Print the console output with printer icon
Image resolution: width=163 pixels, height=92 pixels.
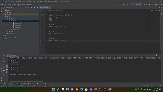(x=7, y=69)
